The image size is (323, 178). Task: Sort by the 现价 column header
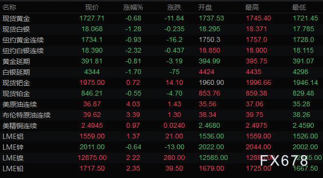tap(92, 8)
